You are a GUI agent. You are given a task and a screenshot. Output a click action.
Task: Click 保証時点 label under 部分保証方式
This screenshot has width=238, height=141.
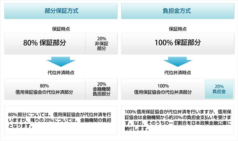(61, 29)
